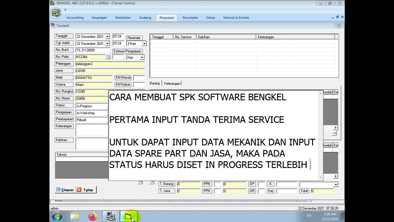This screenshot has height=222, width=394.
Task: Click the No. Mesin field 23456
Action: coord(92,98)
